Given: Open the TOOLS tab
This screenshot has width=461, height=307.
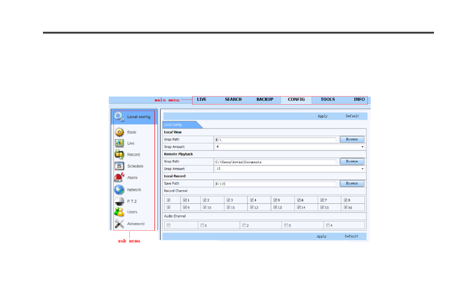Looking at the screenshot, I should (x=327, y=99).
